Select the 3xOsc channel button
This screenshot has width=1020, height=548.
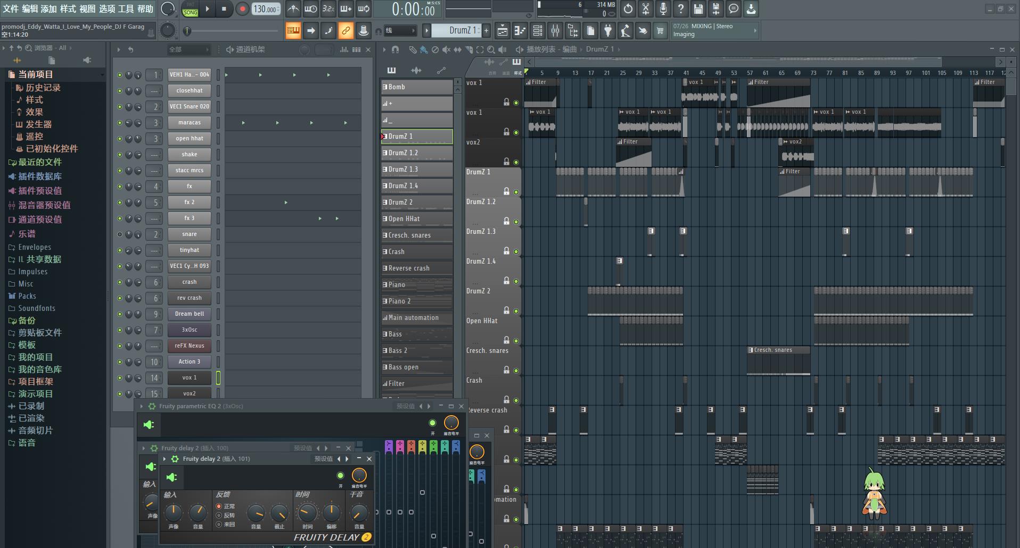190,330
